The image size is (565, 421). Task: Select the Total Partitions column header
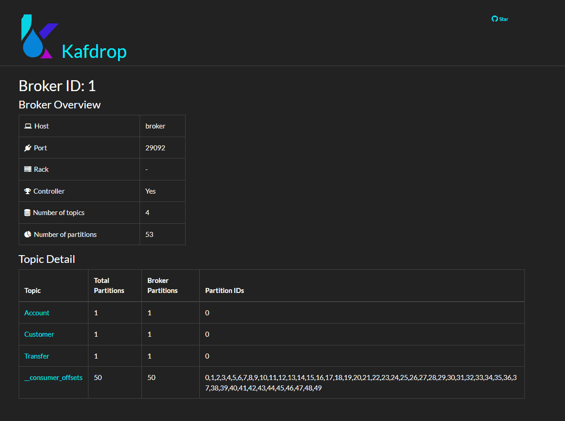pyautogui.click(x=109, y=285)
